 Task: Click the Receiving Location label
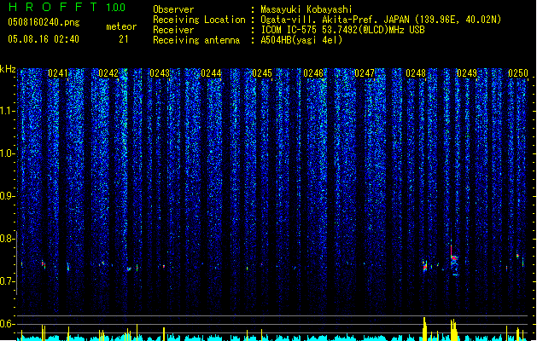(199, 20)
